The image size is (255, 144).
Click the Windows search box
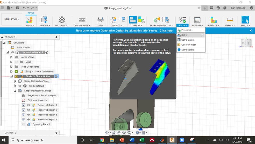point(42,140)
